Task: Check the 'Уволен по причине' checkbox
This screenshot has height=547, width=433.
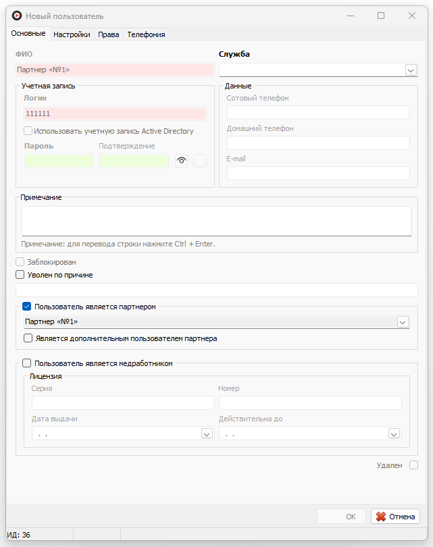Action: click(20, 275)
